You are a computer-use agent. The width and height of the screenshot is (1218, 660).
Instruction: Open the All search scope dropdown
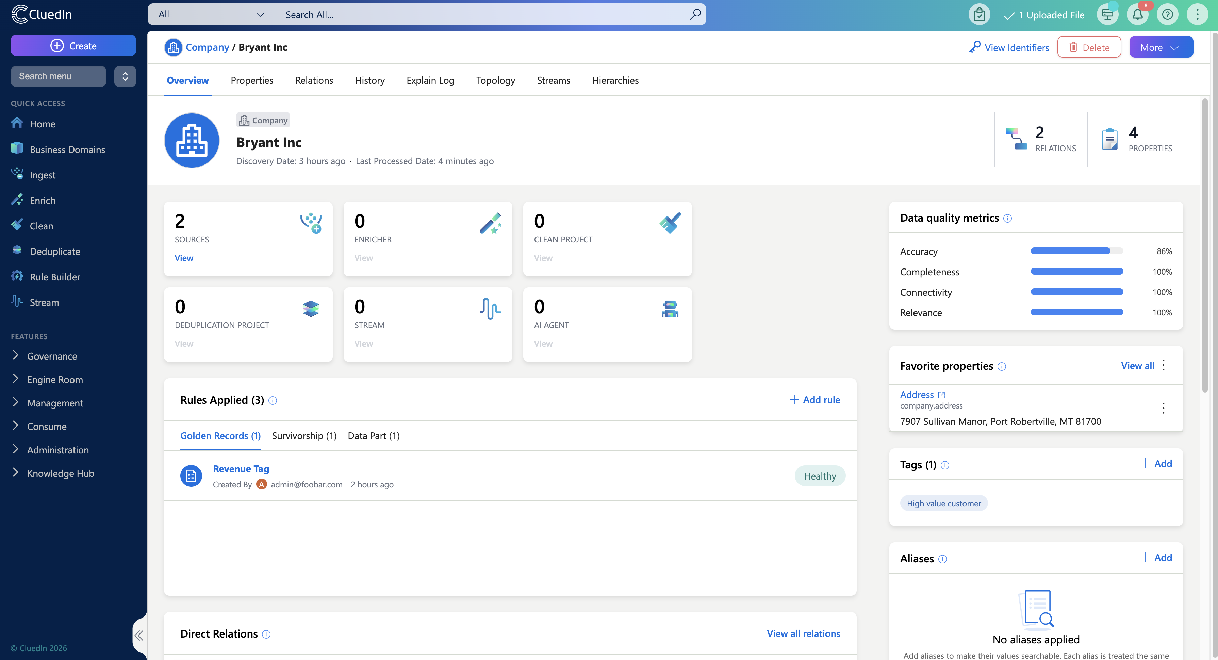coord(211,14)
